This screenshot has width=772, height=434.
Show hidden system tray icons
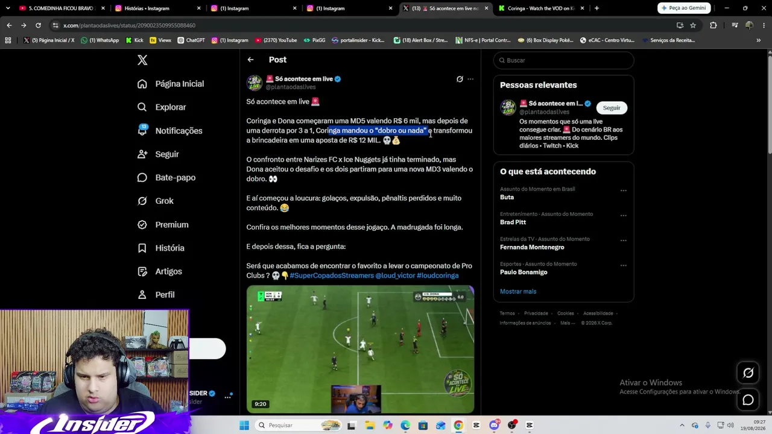coord(682,426)
